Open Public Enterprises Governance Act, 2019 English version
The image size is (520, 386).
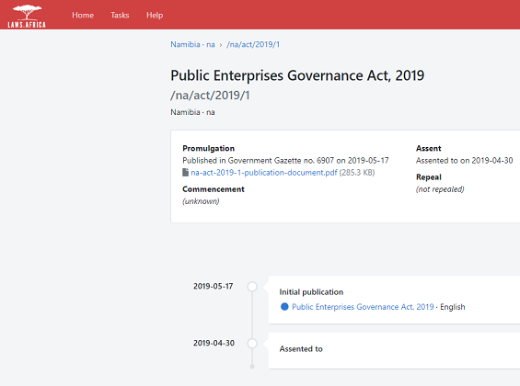click(363, 307)
